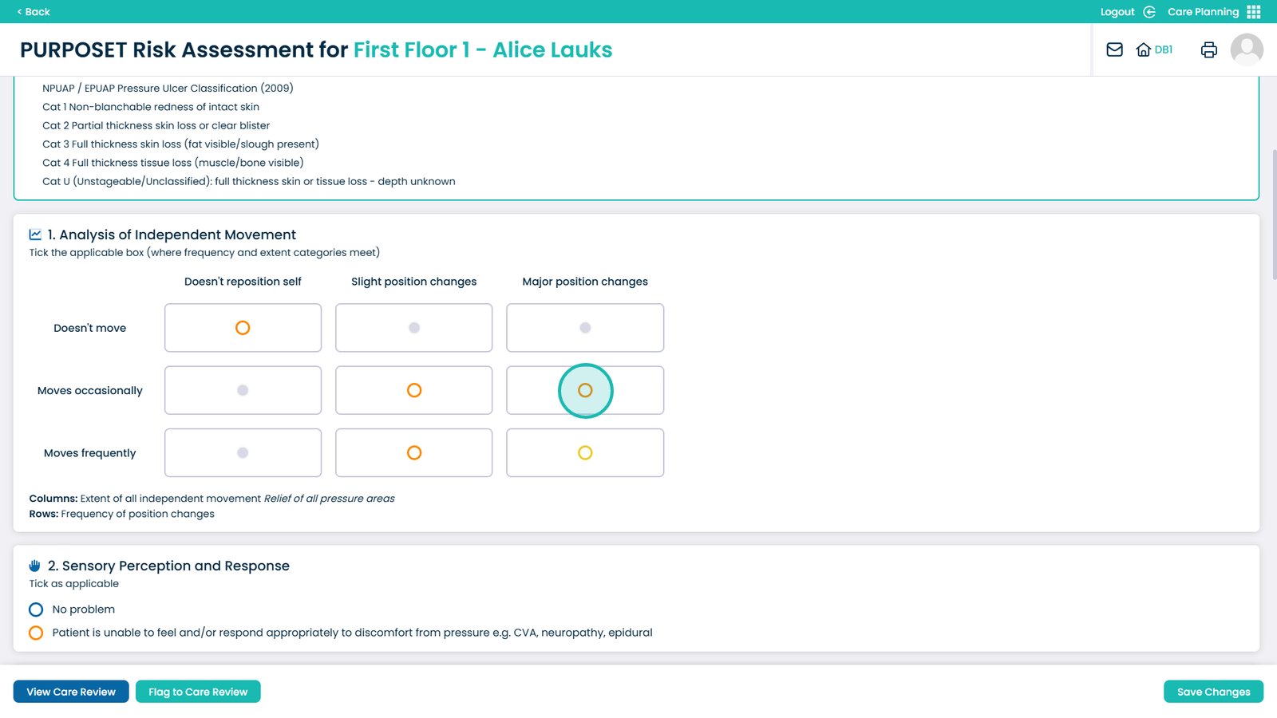The image size is (1277, 718).
Task: Click the printer icon
Action: [x=1208, y=49]
